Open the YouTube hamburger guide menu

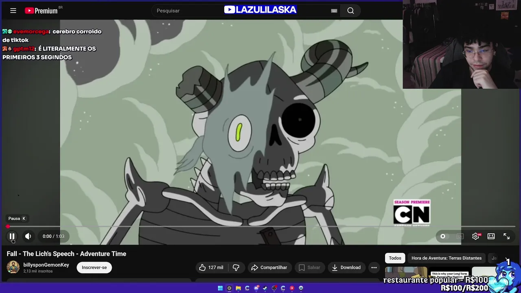[x=13, y=11]
